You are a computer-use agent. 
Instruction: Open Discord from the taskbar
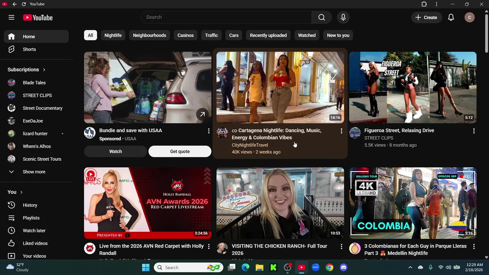point(343,267)
